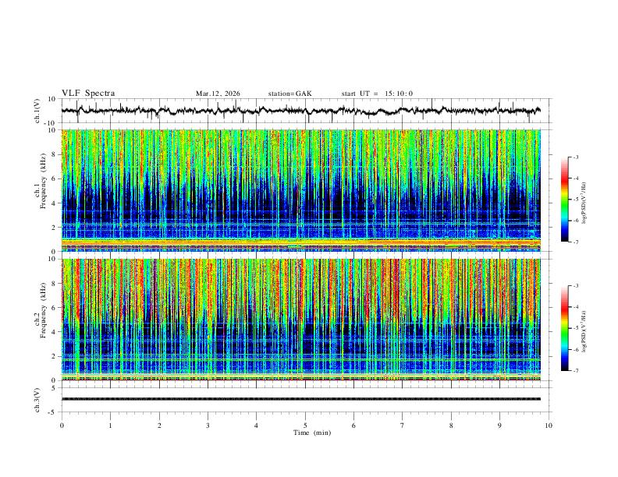
Task: Click the 'VLF Spectra' title text
Action: [88, 94]
